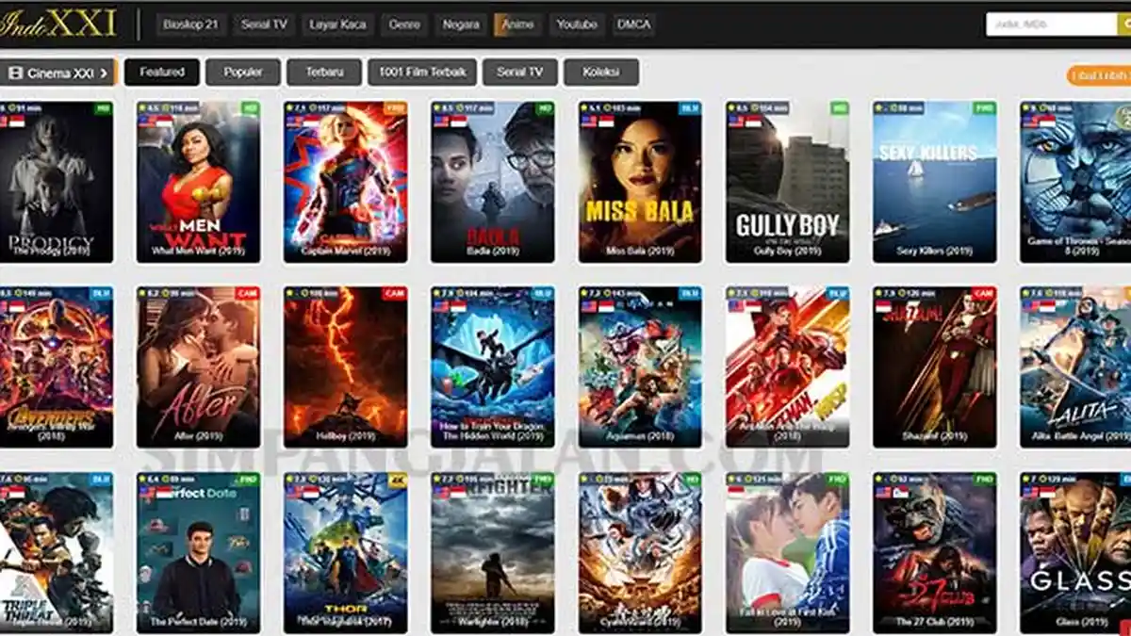Click the film icon beside Cinema XXI
This screenshot has height=636, width=1131.
[15, 73]
